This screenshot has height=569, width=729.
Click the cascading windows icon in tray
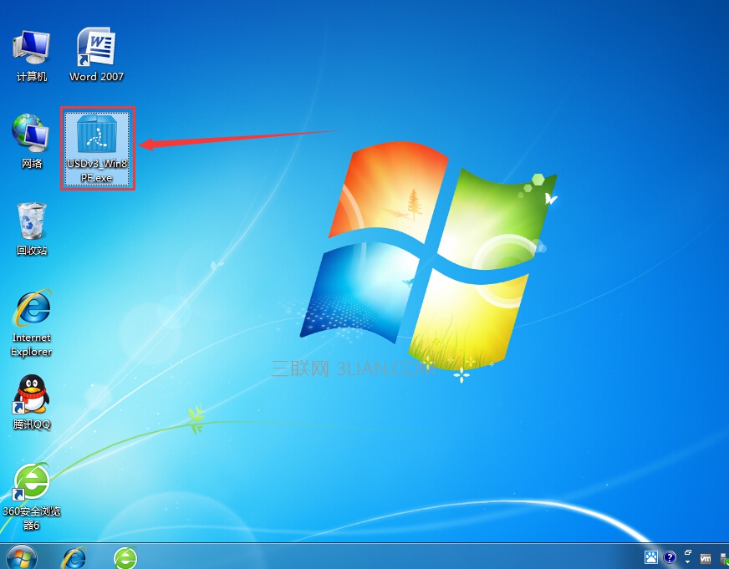[688, 552]
